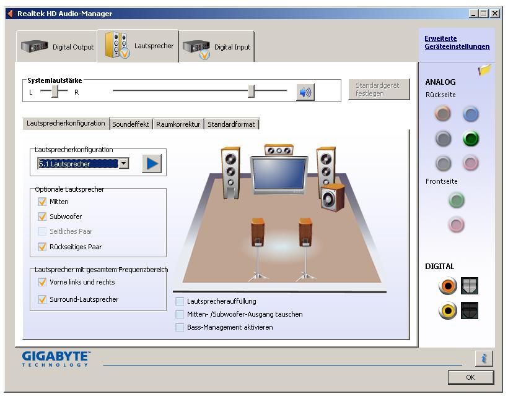Click the Realtek title bar icon
This screenshot has width=508, height=402.
(10, 14)
